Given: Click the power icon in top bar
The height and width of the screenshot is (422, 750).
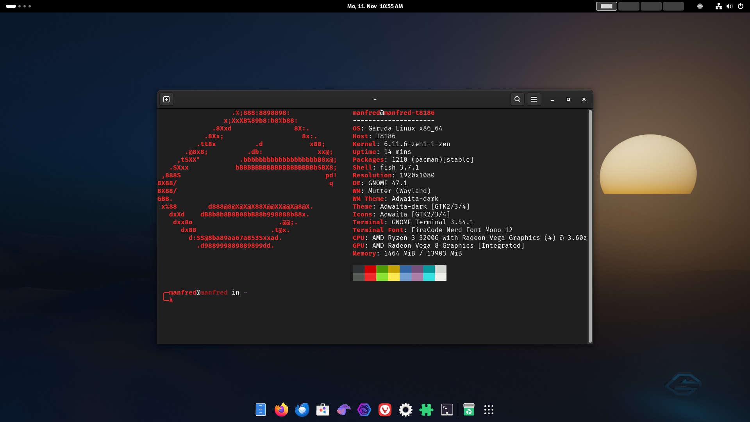Looking at the screenshot, I should [741, 6].
